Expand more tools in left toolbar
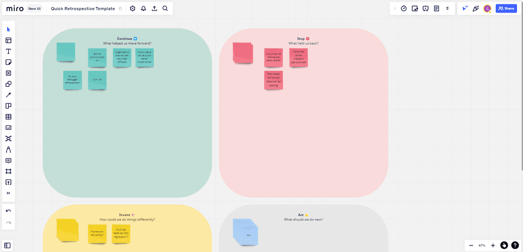 pyautogui.click(x=9, y=193)
